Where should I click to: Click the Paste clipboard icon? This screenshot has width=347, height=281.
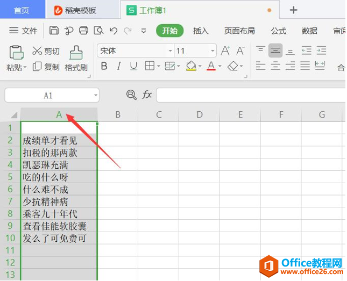click(16, 53)
